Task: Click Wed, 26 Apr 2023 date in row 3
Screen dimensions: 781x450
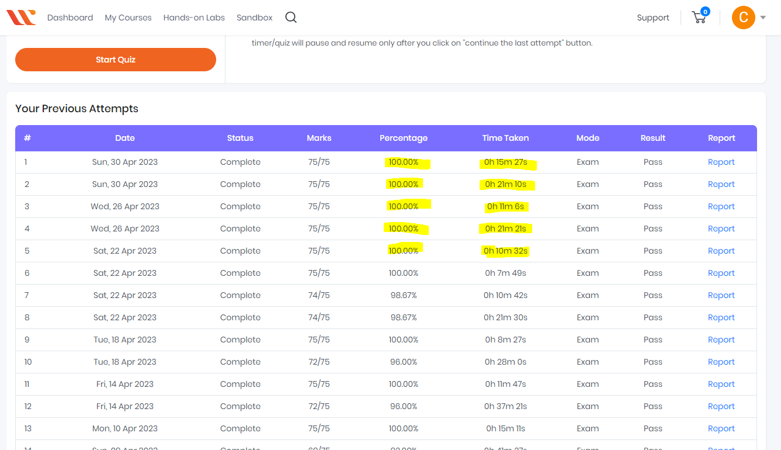Action: pos(125,206)
